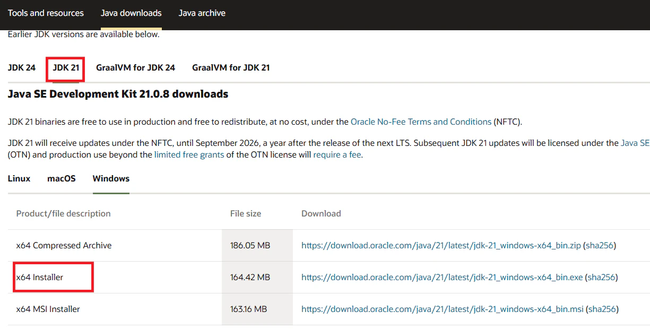Click the Product/file description column header
This screenshot has height=329, width=650.
(x=64, y=214)
